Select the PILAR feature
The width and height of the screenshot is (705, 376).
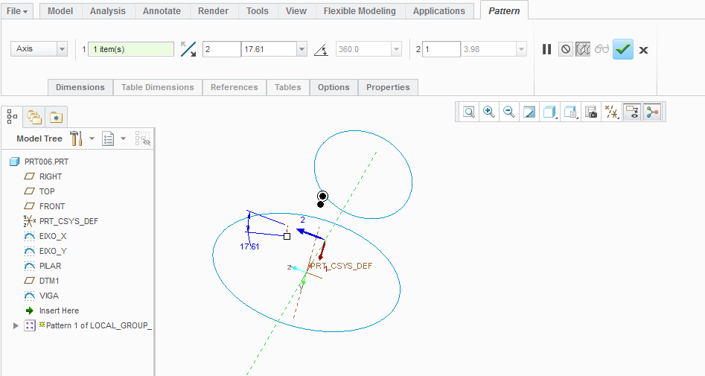(x=50, y=265)
